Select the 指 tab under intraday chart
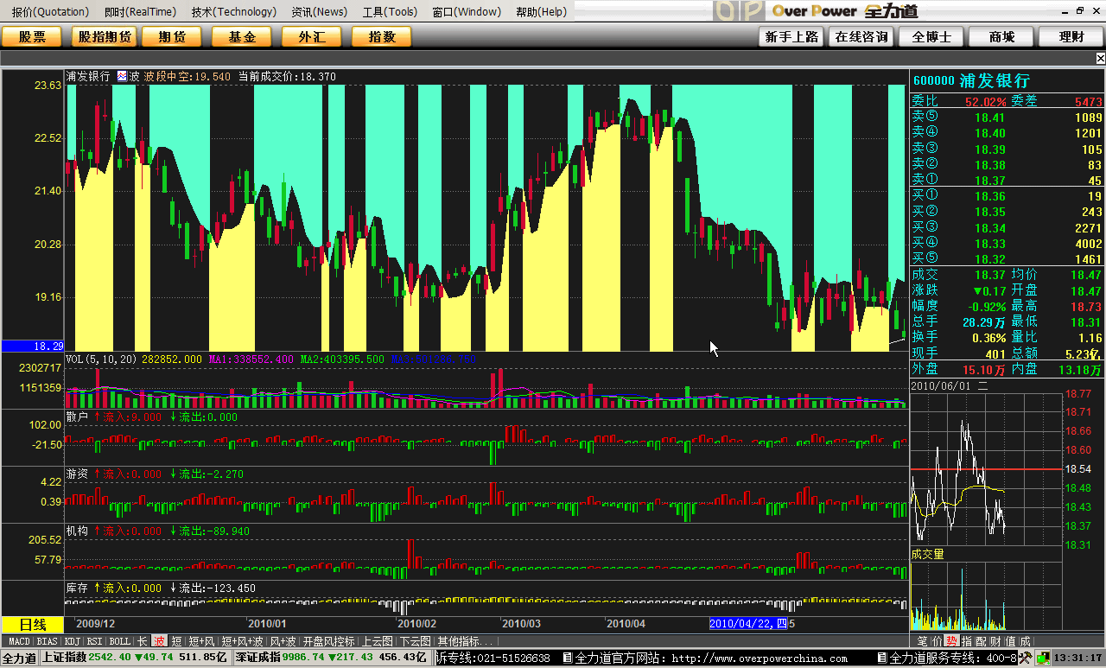Viewport: 1106px width, 668px height. click(967, 640)
